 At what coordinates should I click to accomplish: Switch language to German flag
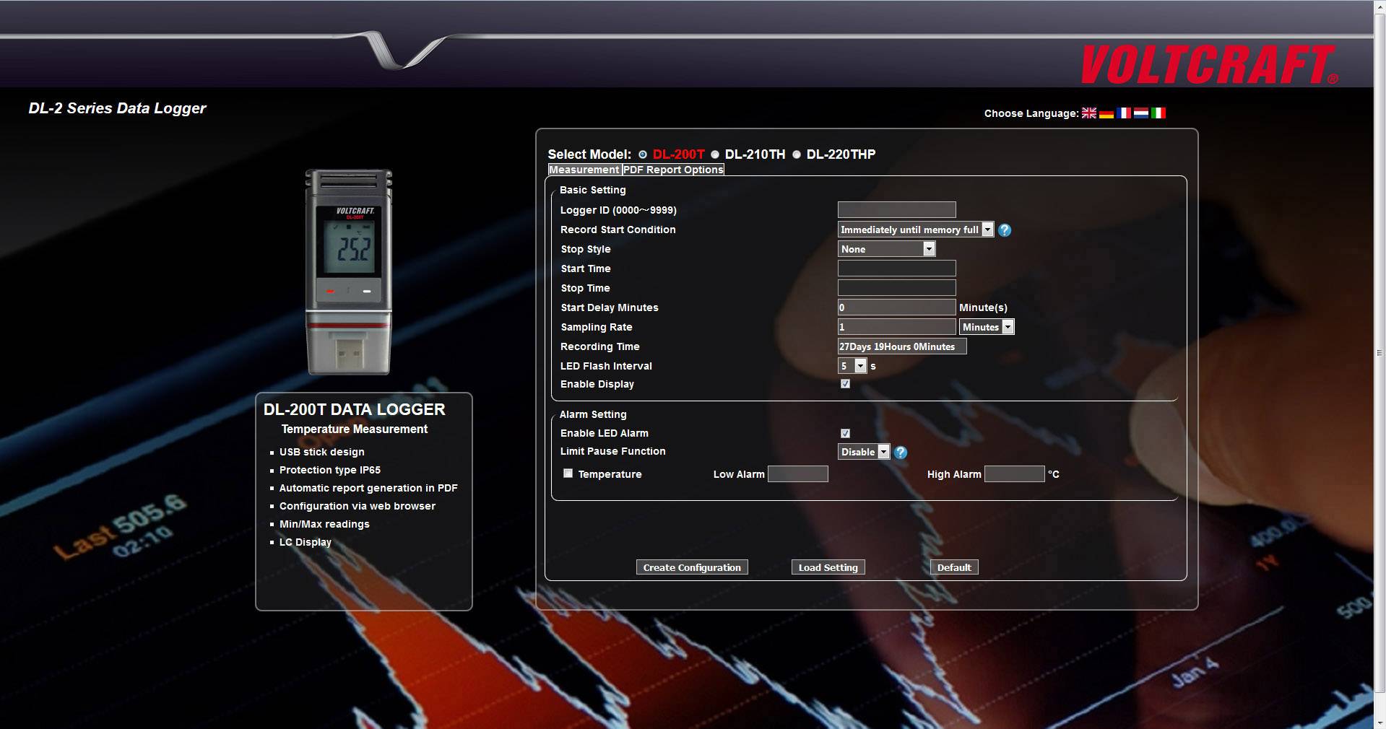coord(1106,113)
